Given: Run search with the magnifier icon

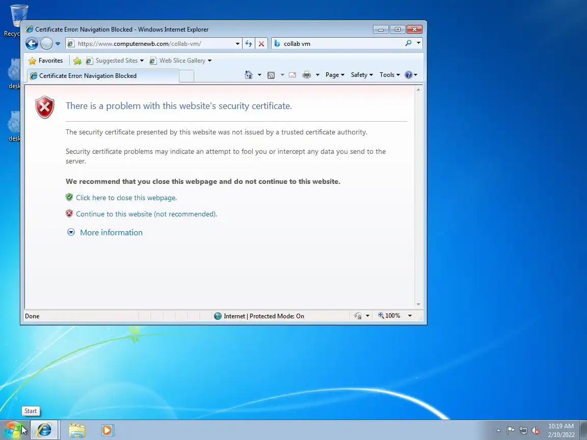Looking at the screenshot, I should tap(409, 43).
